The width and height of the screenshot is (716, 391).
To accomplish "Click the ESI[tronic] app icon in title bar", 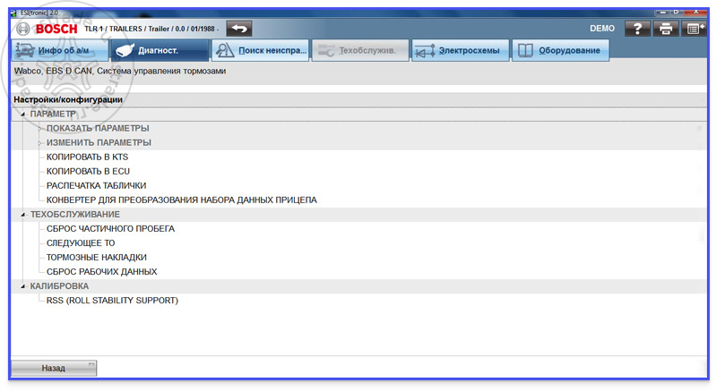I will [13, 13].
